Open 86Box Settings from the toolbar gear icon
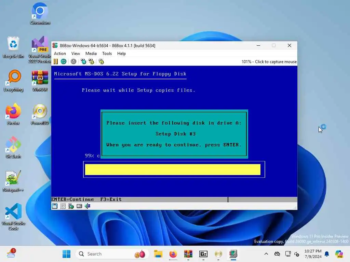The height and width of the screenshot is (262, 350). coord(101,61)
